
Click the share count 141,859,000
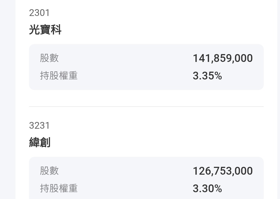(223, 58)
